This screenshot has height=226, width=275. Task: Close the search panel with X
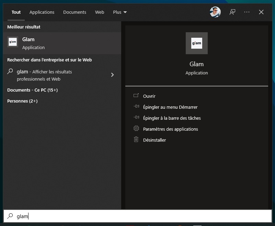tap(261, 12)
